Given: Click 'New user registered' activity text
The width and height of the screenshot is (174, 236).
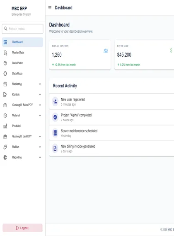Looking at the screenshot, I should (72, 99).
